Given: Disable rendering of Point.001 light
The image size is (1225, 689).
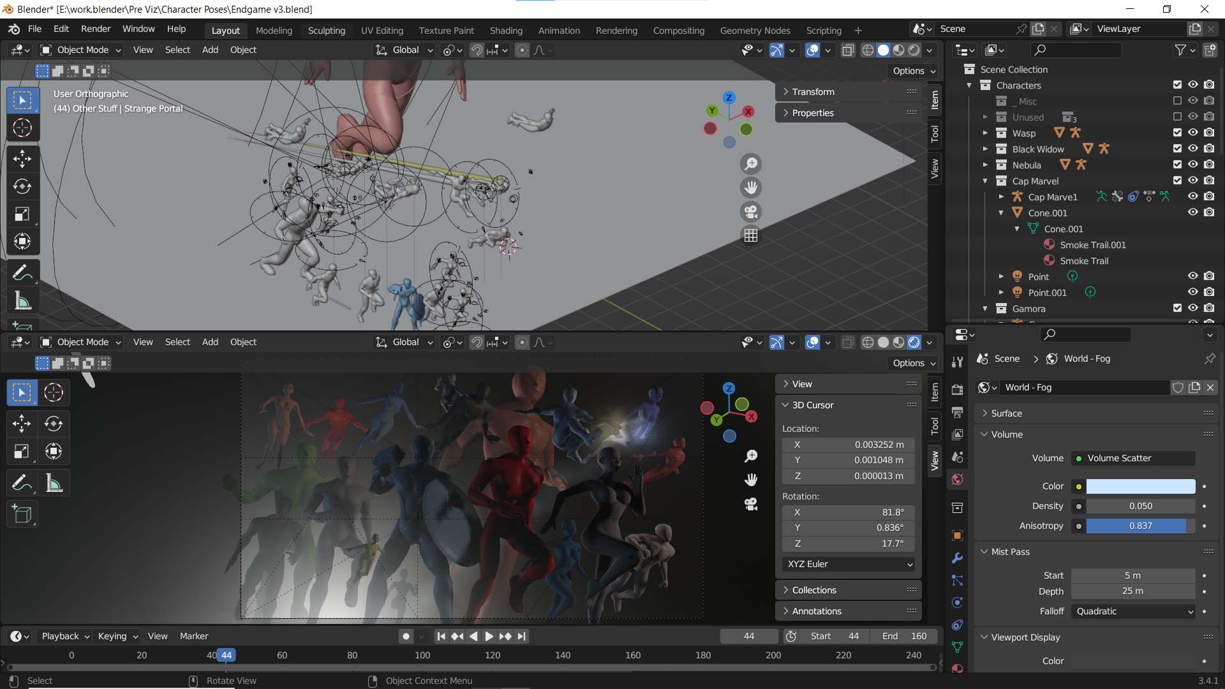Looking at the screenshot, I should 1209,292.
